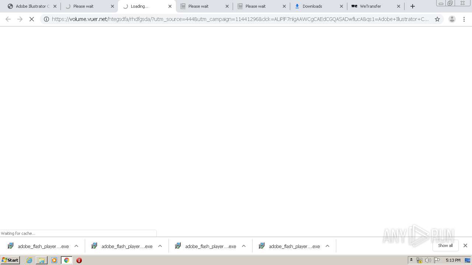
Task: Open network status tray icon
Action: pos(419,260)
